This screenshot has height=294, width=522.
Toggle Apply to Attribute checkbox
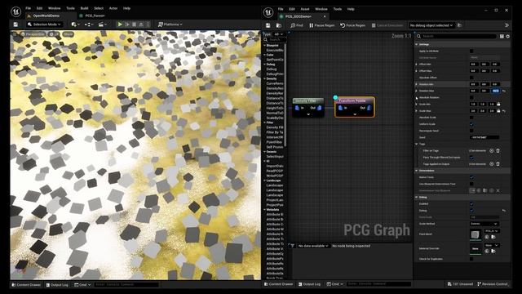click(471, 51)
